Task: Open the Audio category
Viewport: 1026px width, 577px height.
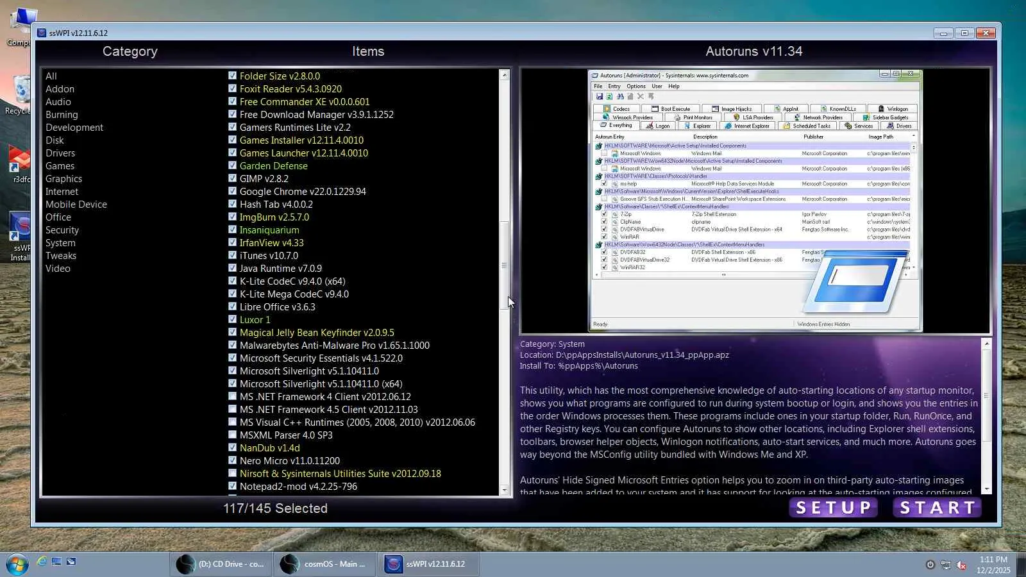Action: tap(58, 101)
